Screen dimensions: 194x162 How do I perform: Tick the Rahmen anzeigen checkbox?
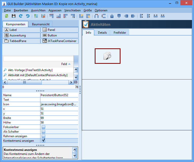pos(43,136)
